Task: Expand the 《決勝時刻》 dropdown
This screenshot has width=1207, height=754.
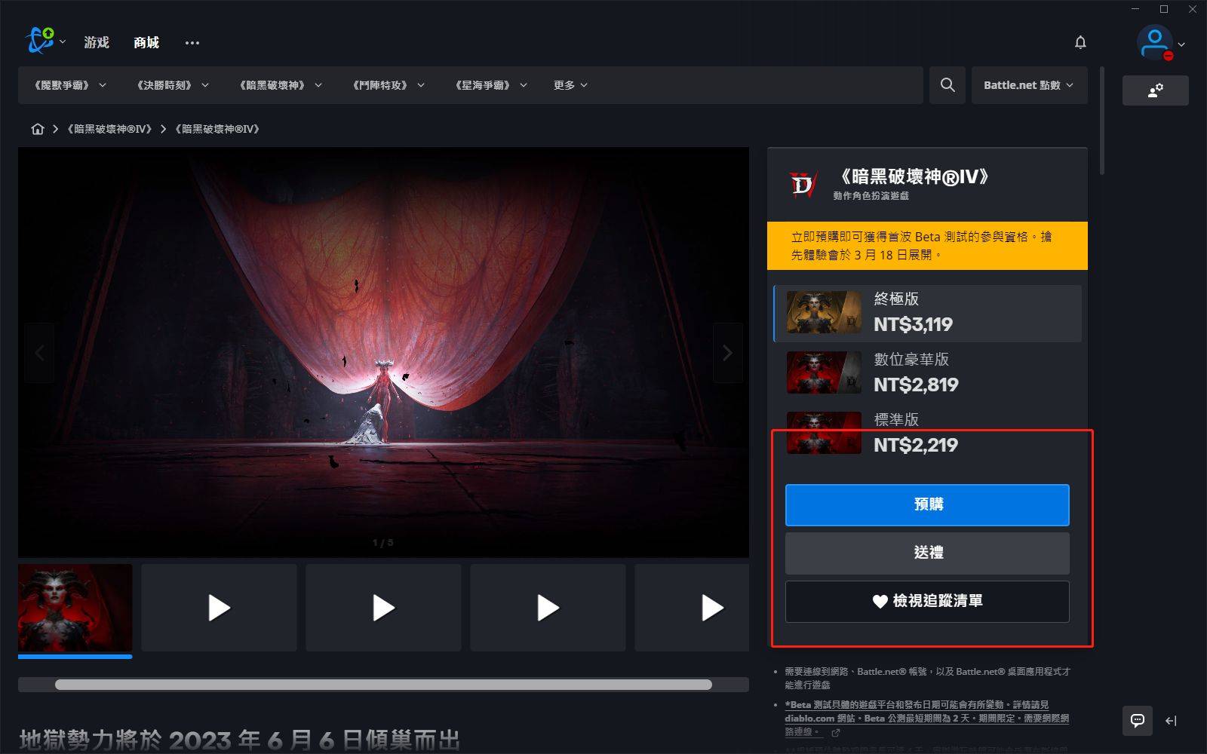Action: coord(173,85)
